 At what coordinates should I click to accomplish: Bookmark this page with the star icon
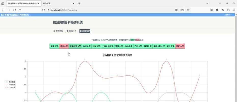click(188, 10)
